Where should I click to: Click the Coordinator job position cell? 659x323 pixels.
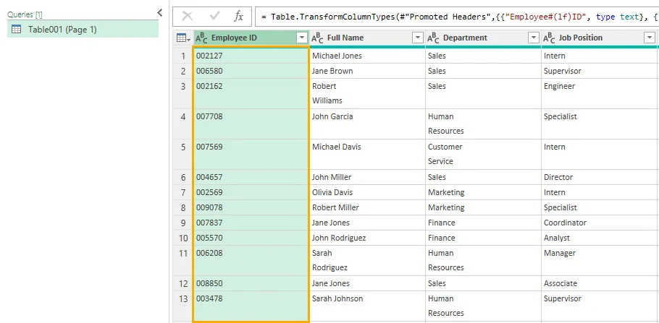(600, 223)
